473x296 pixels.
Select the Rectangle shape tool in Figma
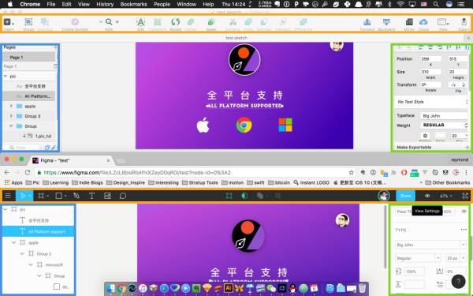point(59,196)
